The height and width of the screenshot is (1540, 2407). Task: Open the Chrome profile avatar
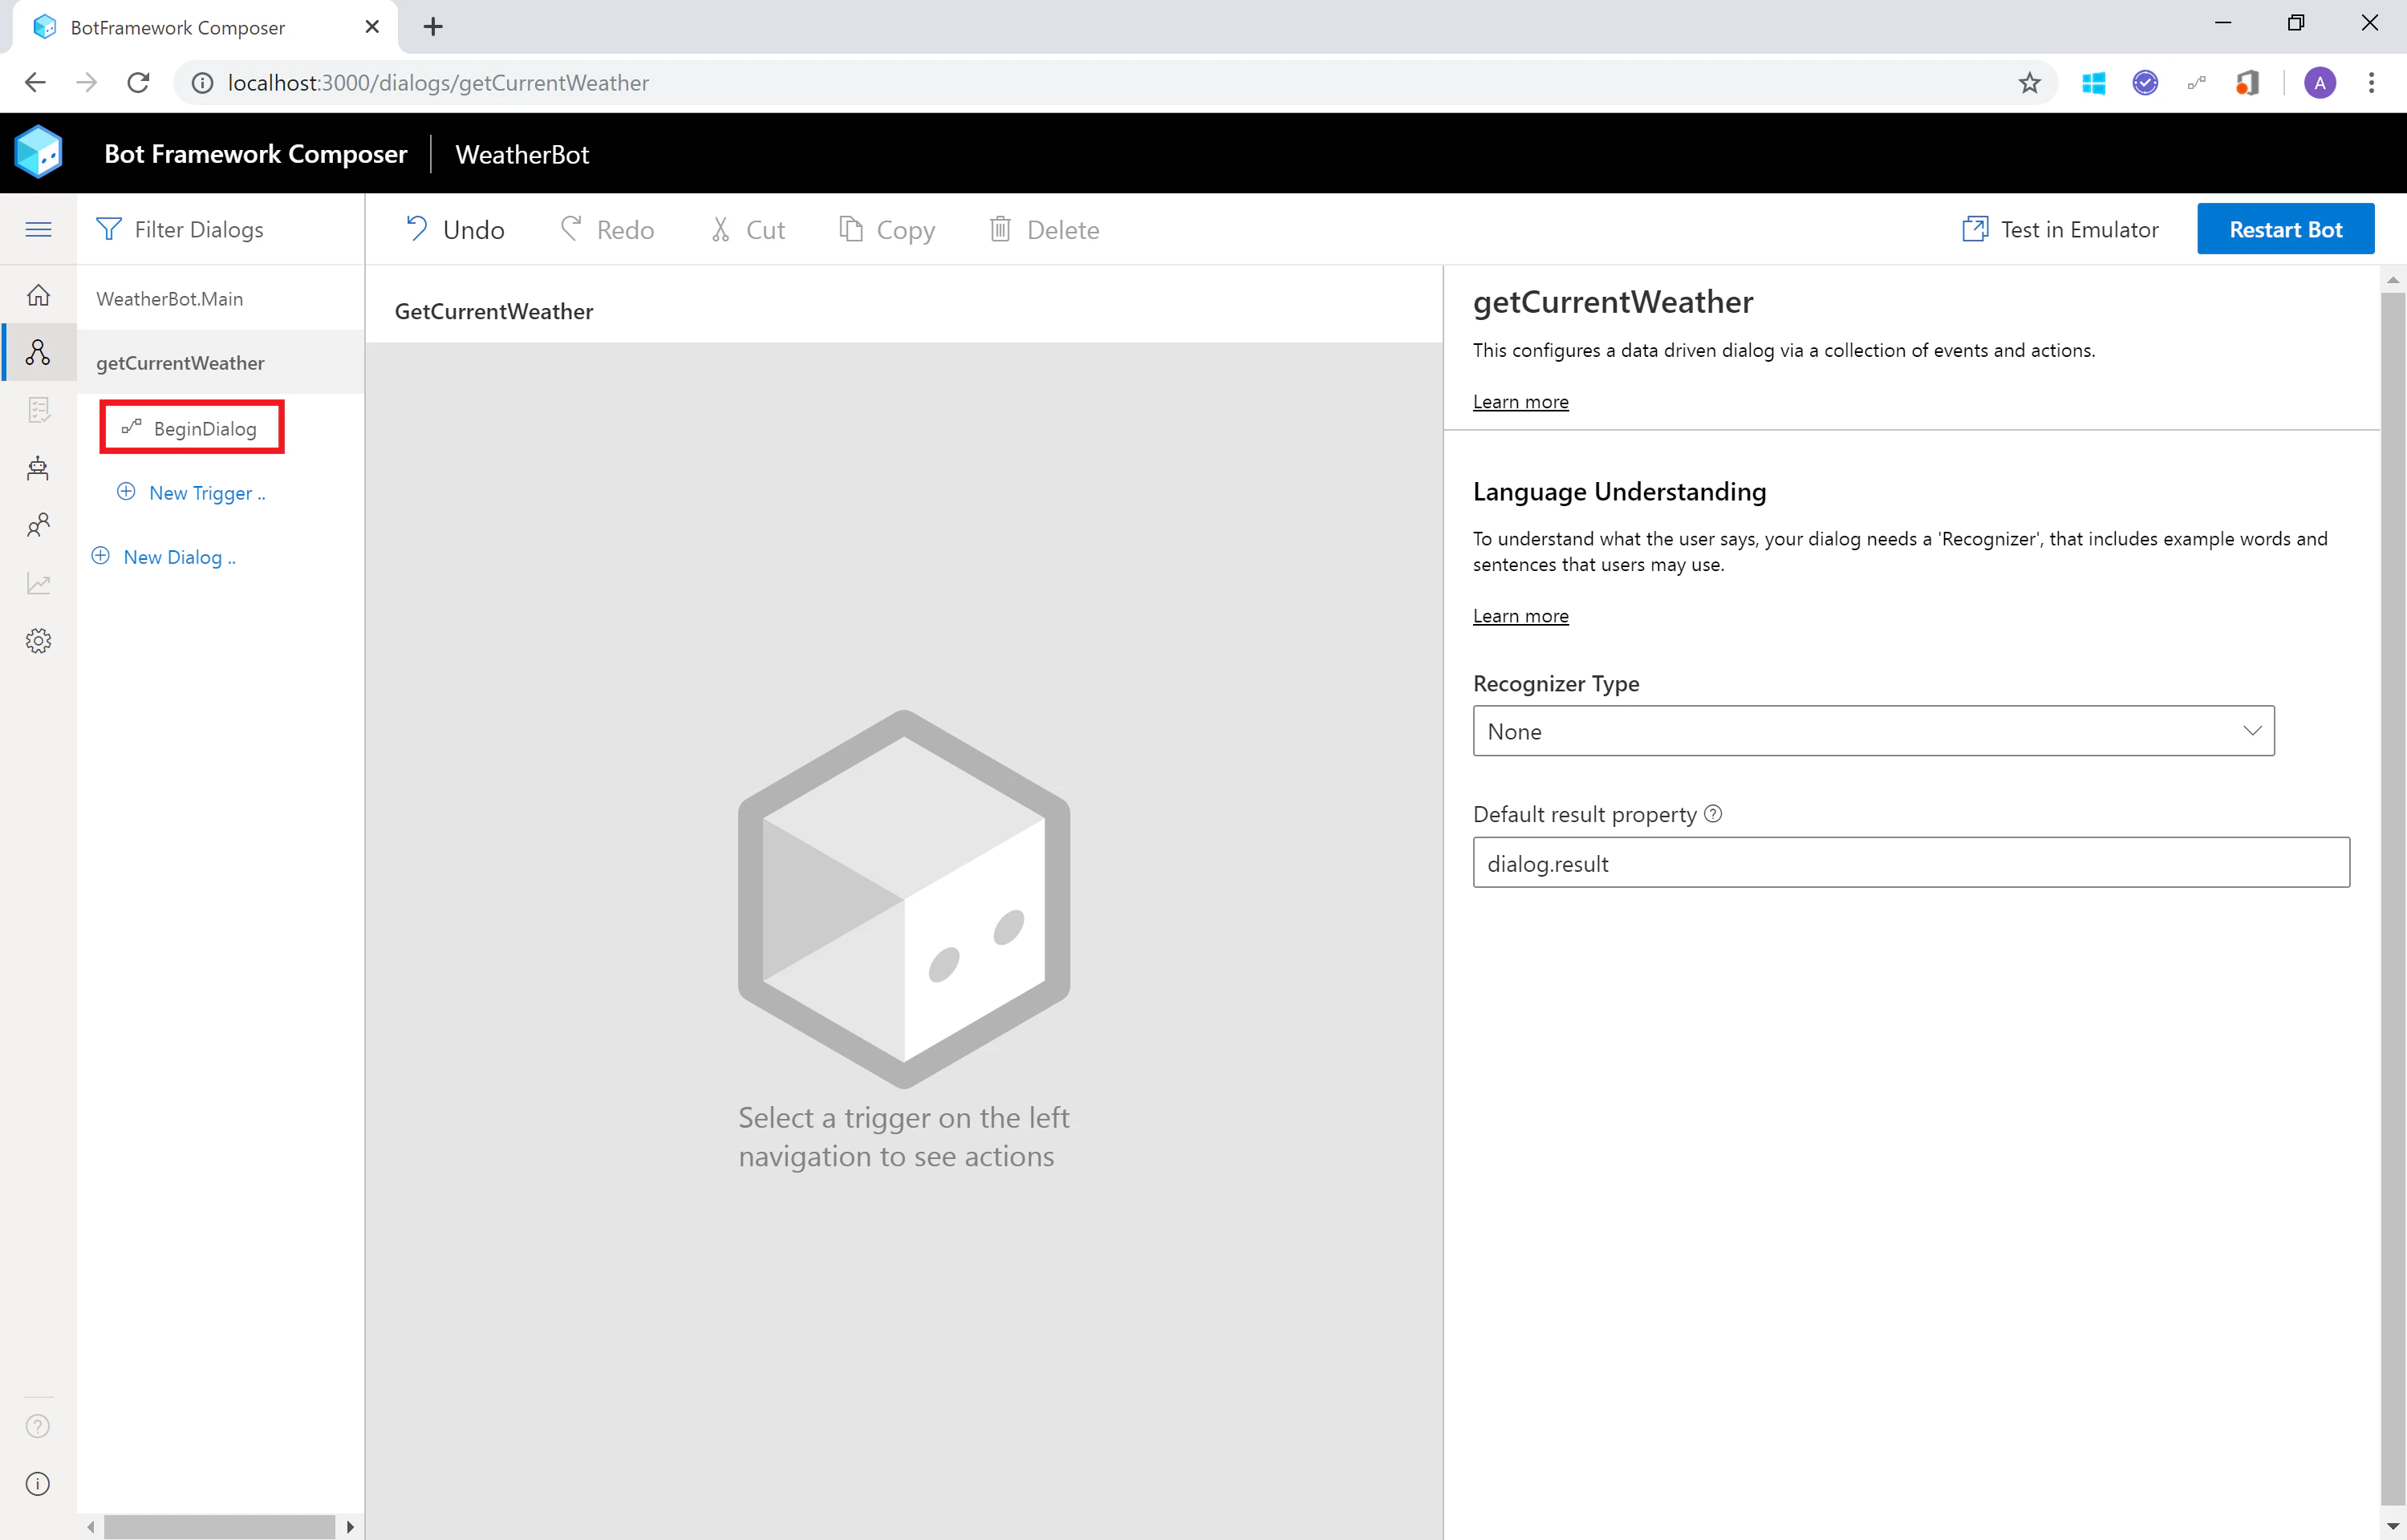[x=2320, y=83]
